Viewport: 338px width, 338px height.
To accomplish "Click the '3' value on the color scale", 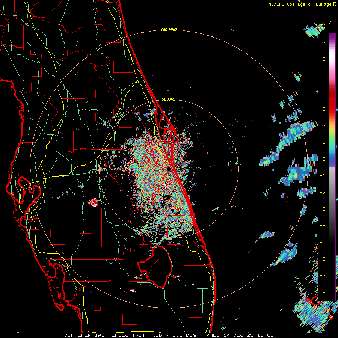I will pos(324,109).
